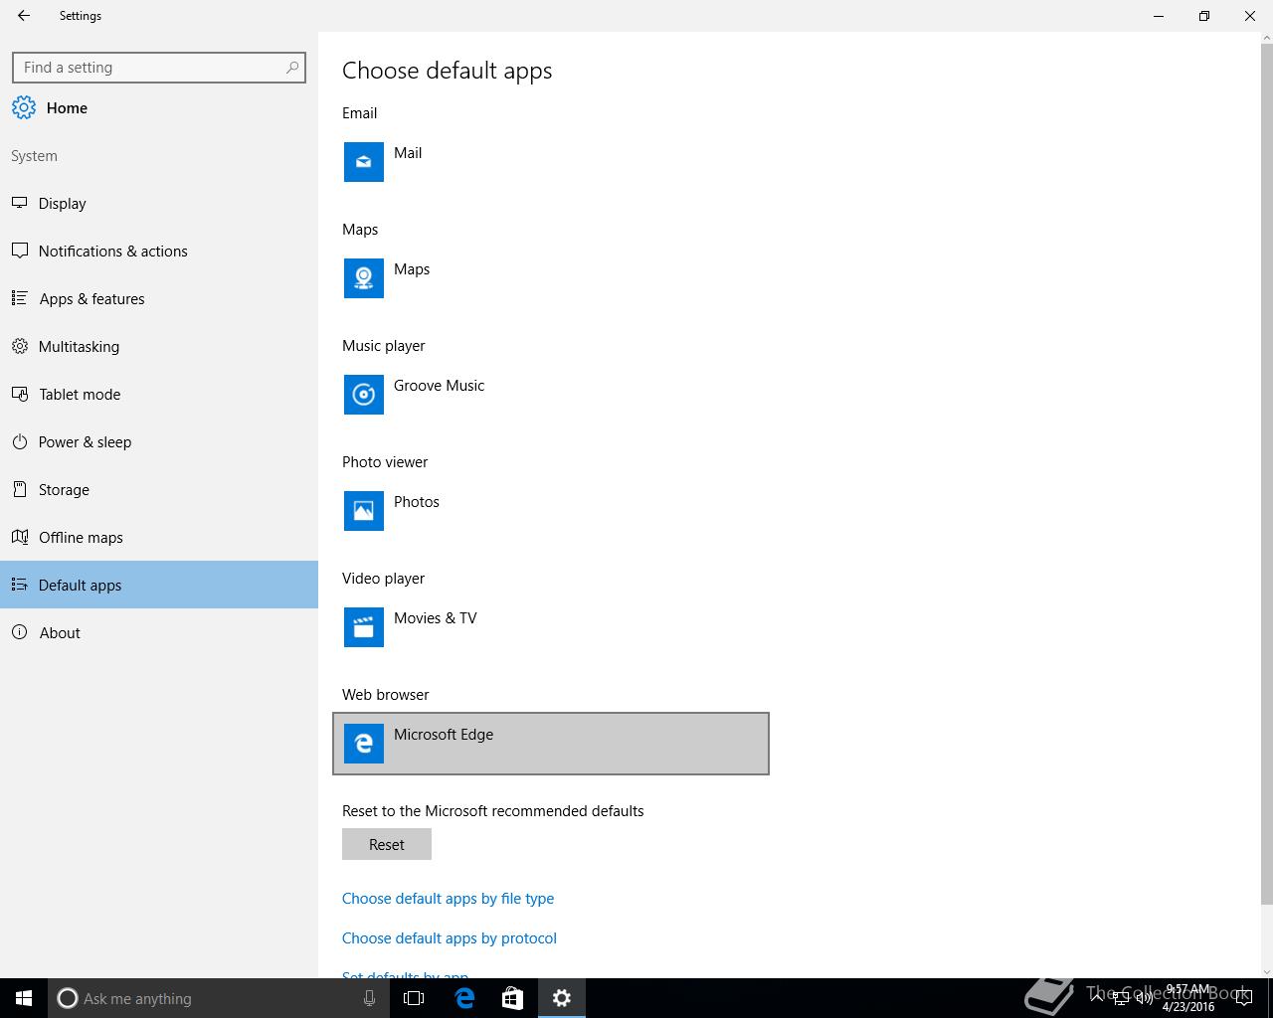Click the Microsoft Edge default browser icon
1273x1018 pixels.
point(364,744)
